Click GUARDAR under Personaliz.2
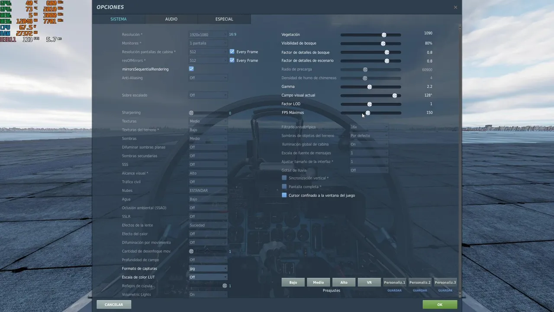 (420, 290)
